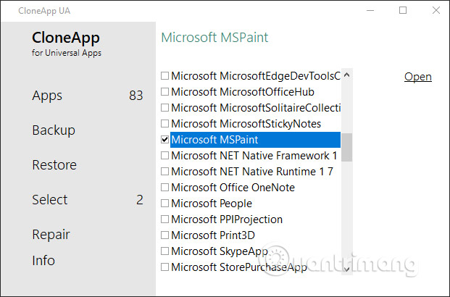Select the Microsoft Print3D checkbox
Screen dimensions: 450x297
(x=164, y=235)
